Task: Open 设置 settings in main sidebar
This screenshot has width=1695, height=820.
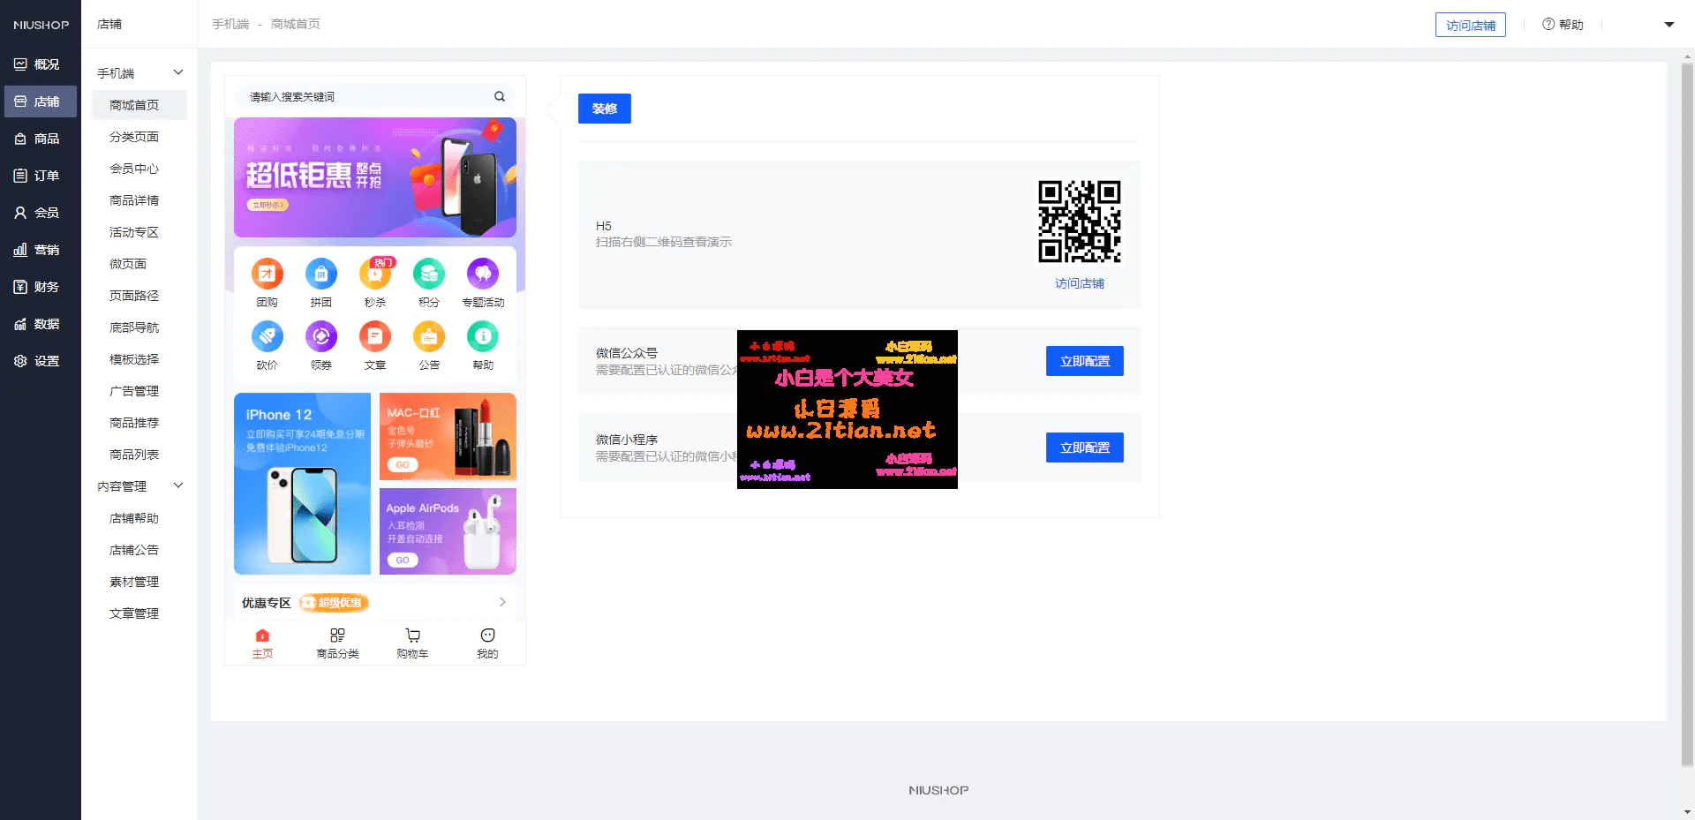Action: coord(41,361)
